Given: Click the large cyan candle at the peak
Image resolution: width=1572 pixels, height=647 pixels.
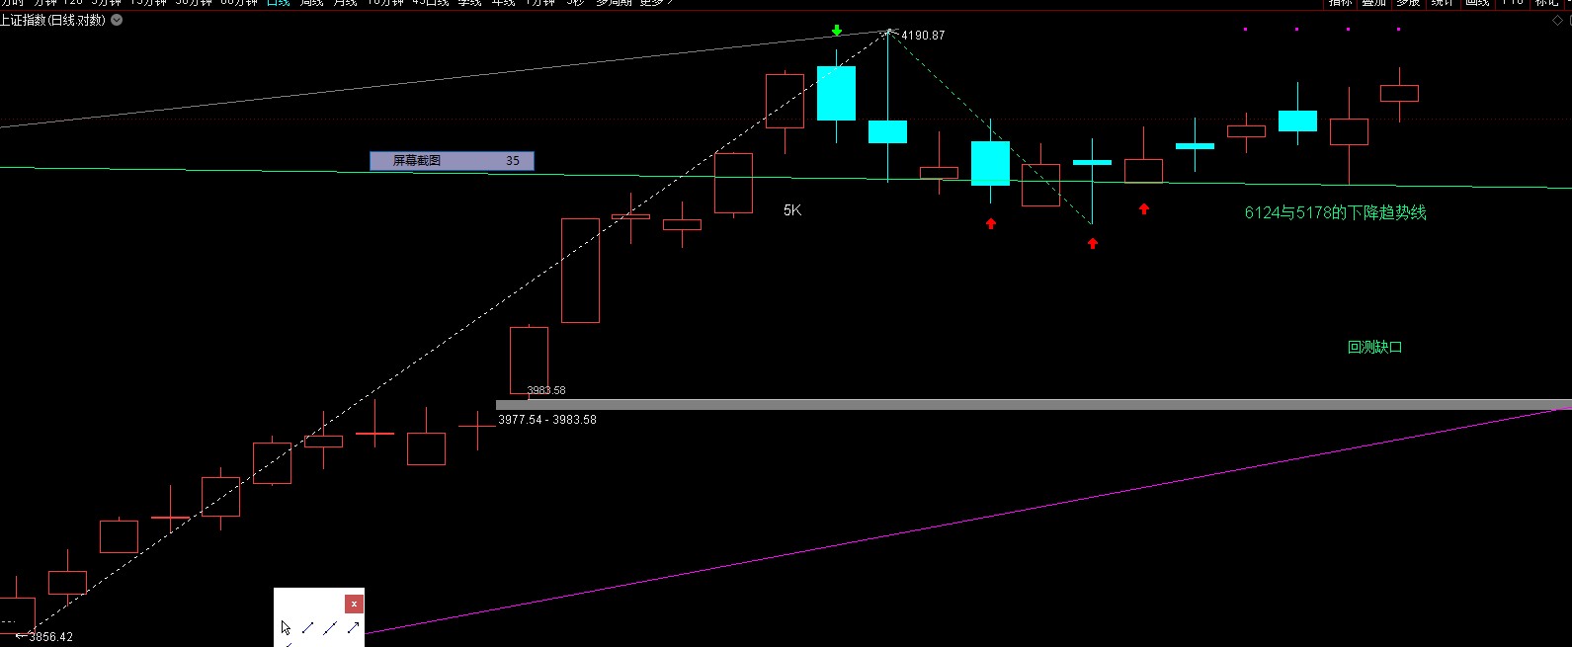Looking at the screenshot, I should click(x=836, y=93).
